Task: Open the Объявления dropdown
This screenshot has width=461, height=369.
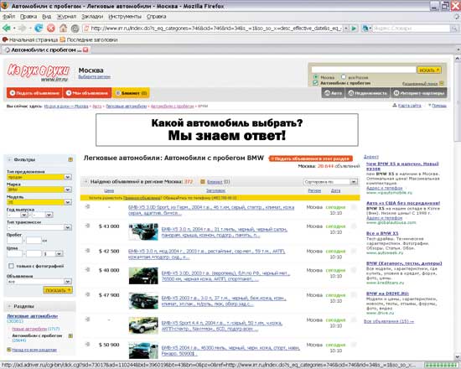Action: [x=39, y=282]
